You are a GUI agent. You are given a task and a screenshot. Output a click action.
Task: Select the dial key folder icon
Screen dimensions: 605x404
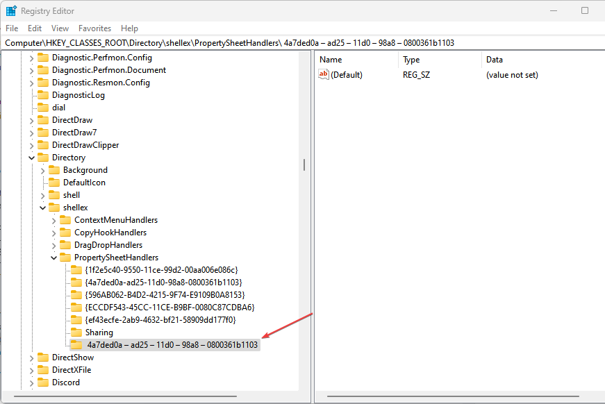pyautogui.click(x=43, y=108)
